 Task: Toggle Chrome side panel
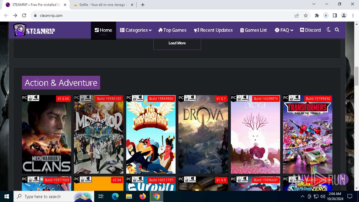point(335,15)
